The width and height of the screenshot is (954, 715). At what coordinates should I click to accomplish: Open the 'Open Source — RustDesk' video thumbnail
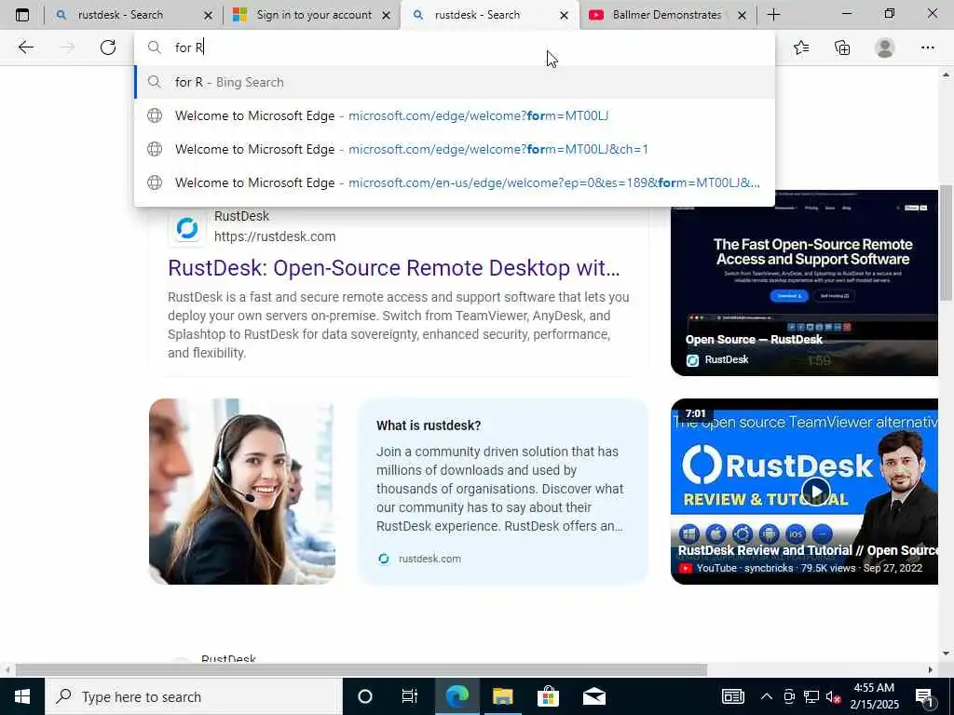[804, 283]
